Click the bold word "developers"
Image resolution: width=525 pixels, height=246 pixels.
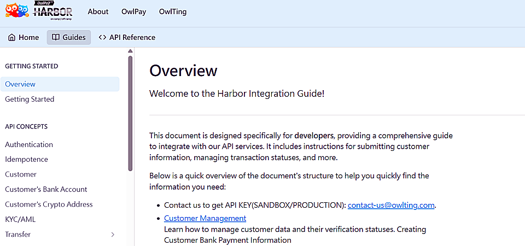[314, 136]
